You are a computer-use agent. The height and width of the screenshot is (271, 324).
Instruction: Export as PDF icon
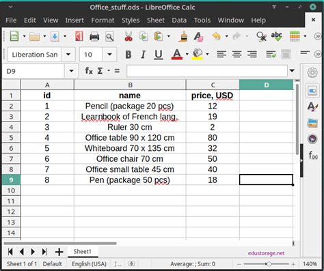point(79,36)
